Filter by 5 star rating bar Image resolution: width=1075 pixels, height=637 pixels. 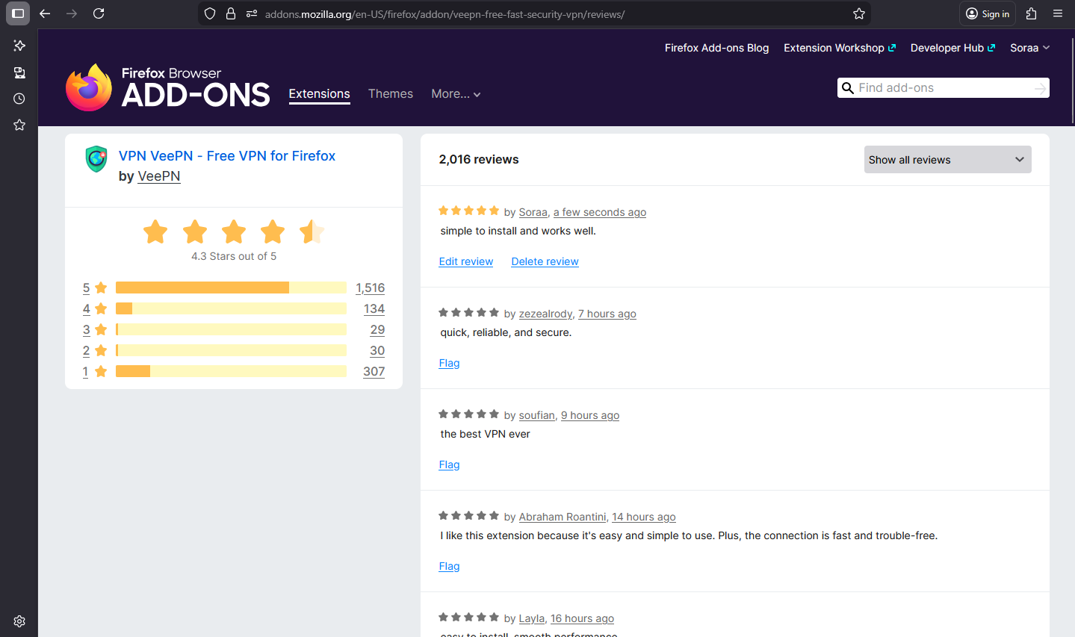(231, 288)
